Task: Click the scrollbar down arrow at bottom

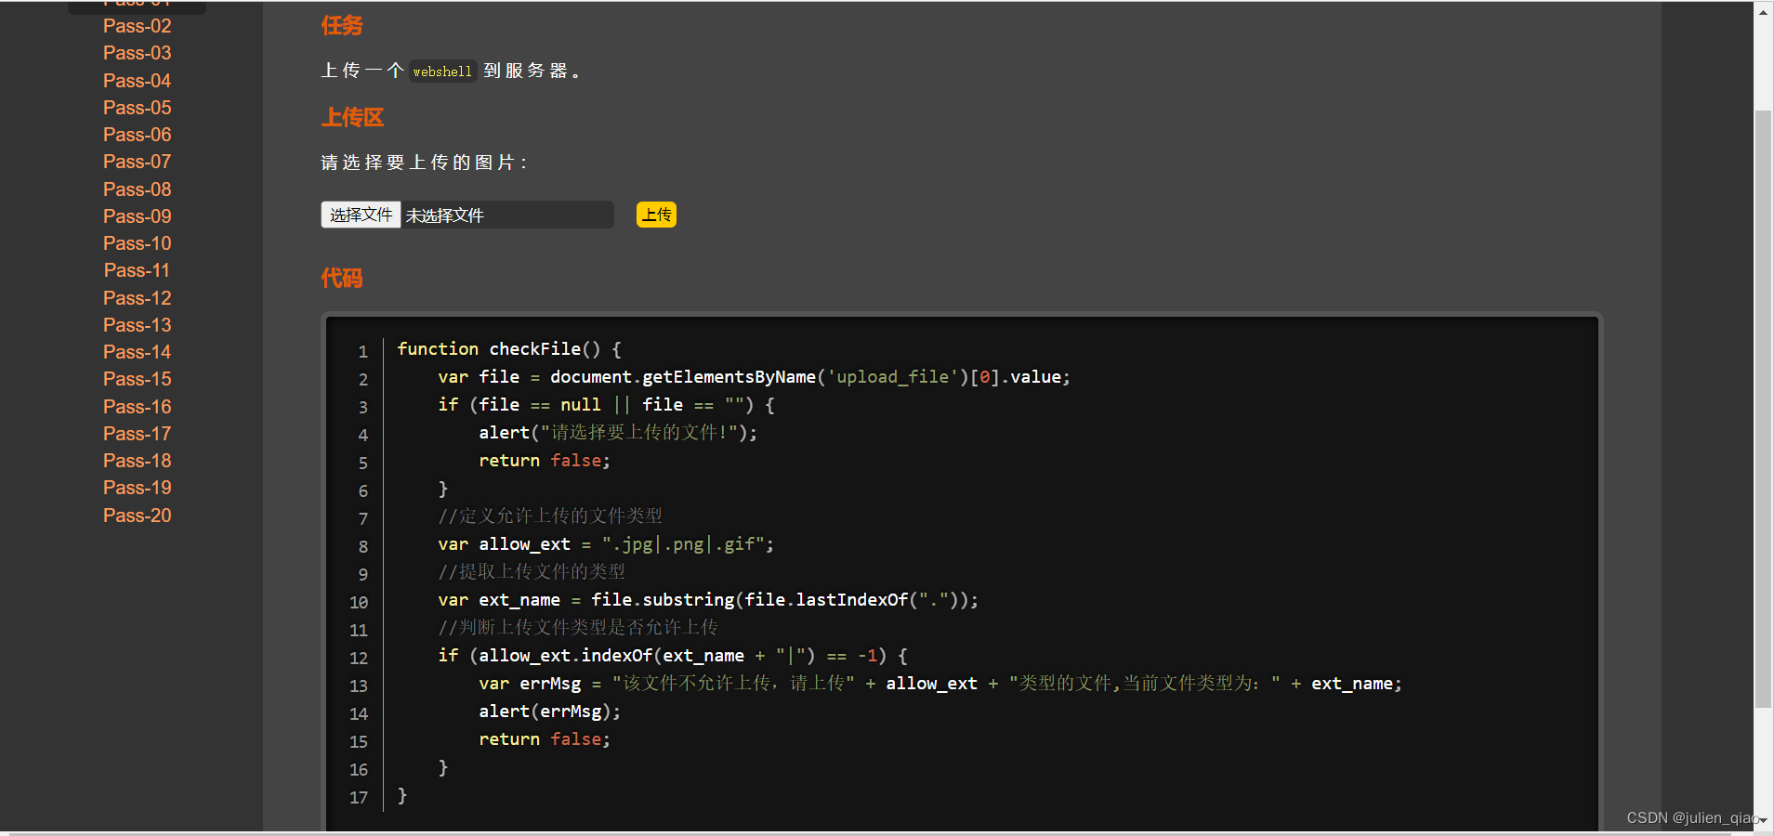Action: click(1763, 821)
